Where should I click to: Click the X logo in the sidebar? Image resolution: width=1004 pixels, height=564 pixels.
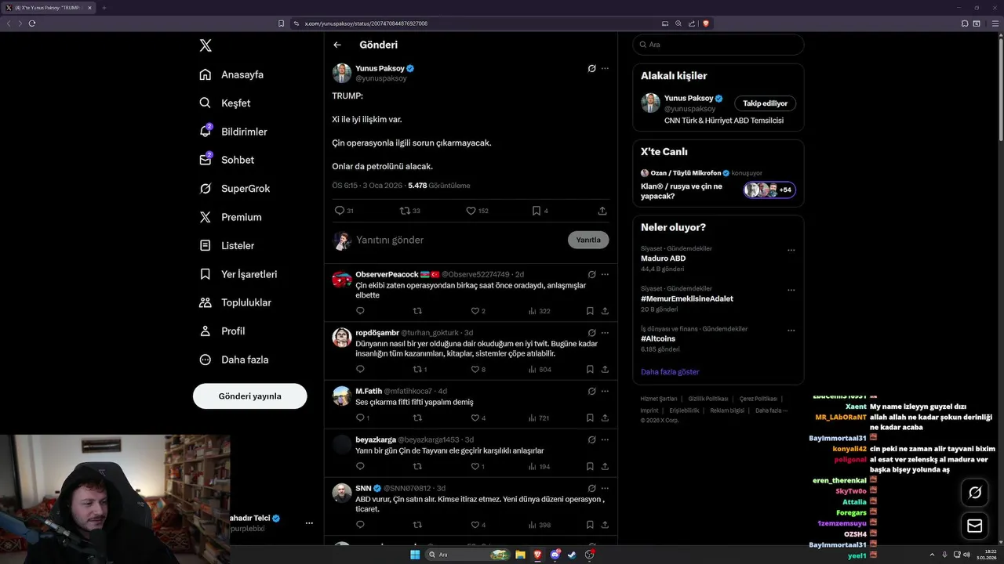(x=206, y=45)
